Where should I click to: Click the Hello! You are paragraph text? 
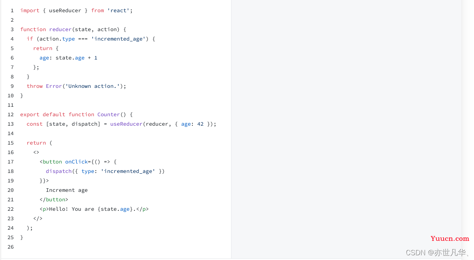(72, 209)
